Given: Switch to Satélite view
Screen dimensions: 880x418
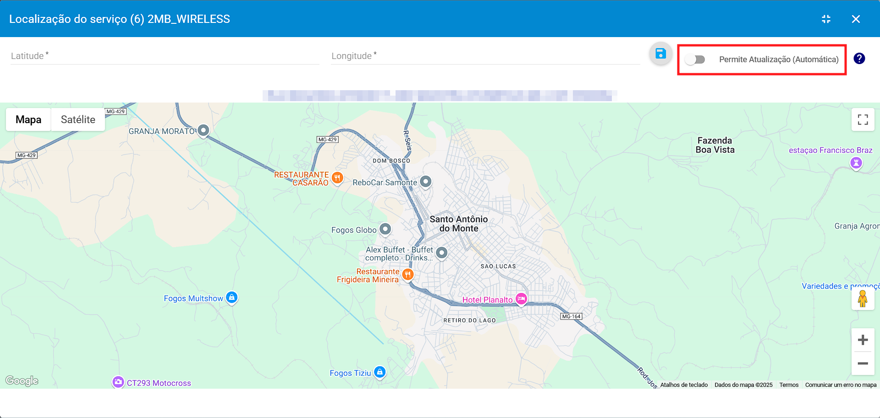Looking at the screenshot, I should point(78,119).
